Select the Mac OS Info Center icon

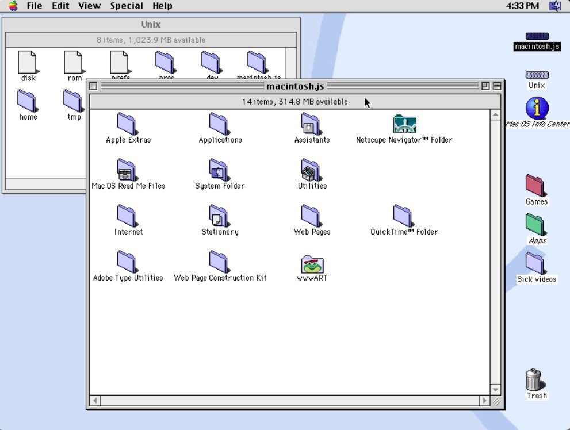pyautogui.click(x=537, y=108)
